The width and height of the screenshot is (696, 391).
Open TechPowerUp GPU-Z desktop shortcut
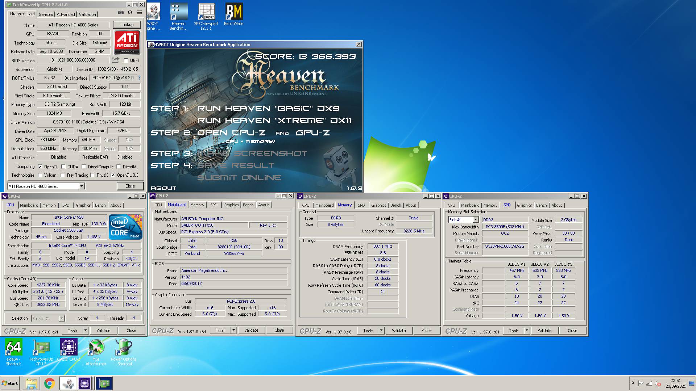click(41, 352)
